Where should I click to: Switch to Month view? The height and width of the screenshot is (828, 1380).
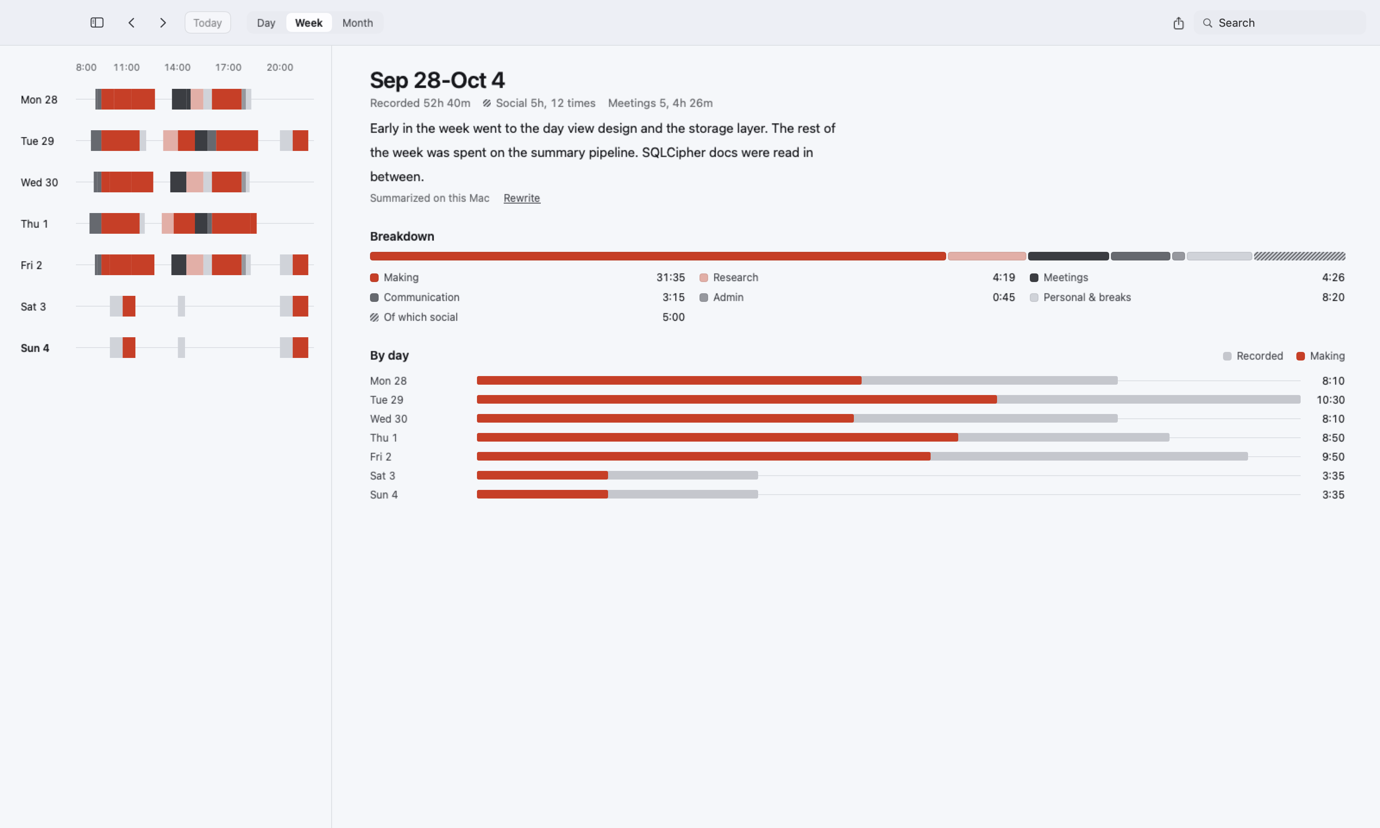point(358,23)
